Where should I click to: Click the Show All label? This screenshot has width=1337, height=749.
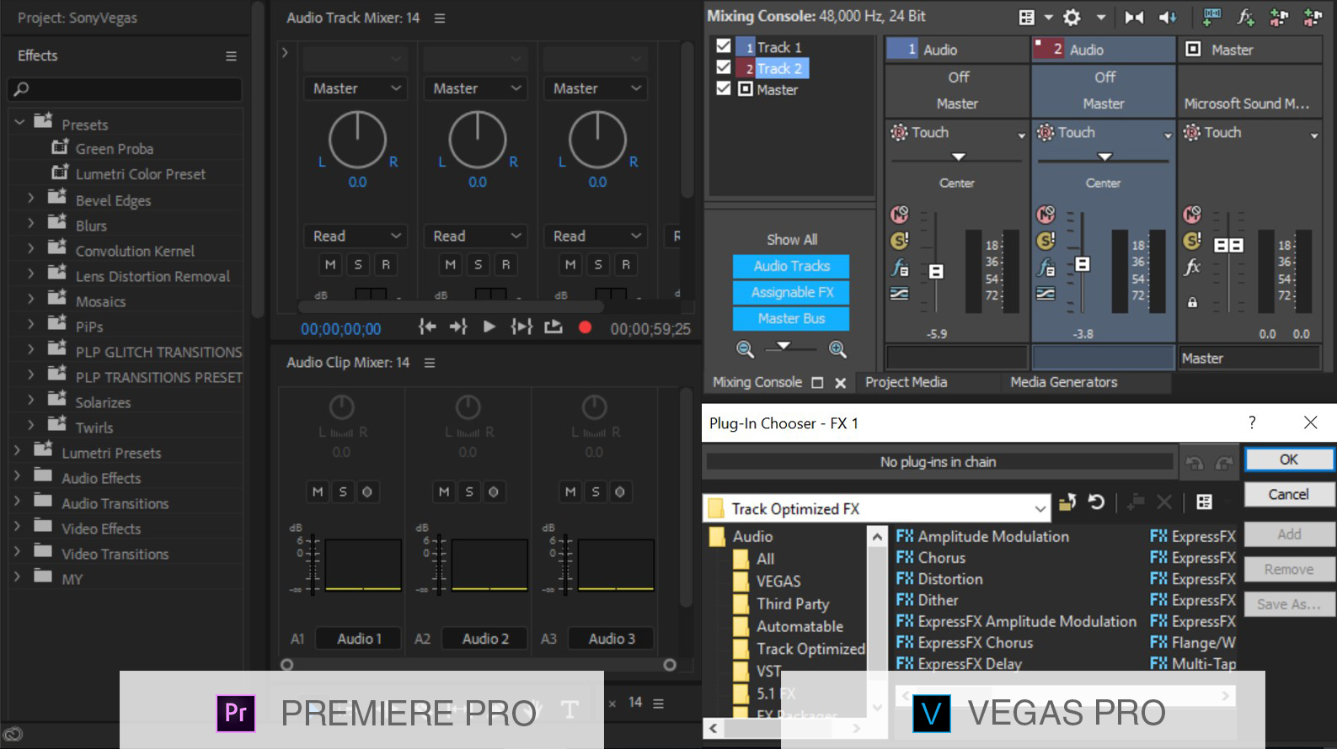[x=791, y=240]
